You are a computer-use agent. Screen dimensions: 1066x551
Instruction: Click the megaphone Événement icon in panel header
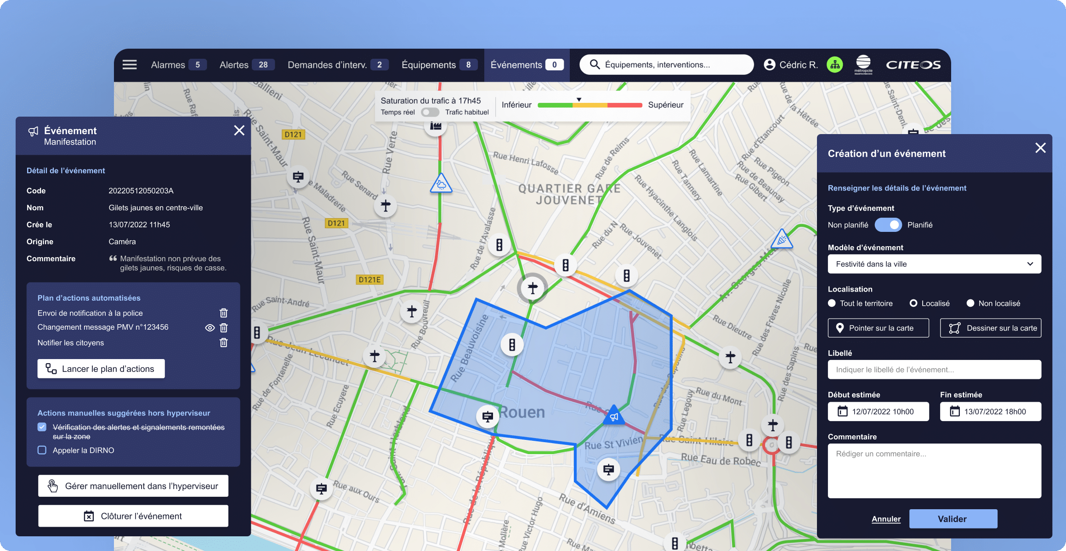click(x=33, y=131)
